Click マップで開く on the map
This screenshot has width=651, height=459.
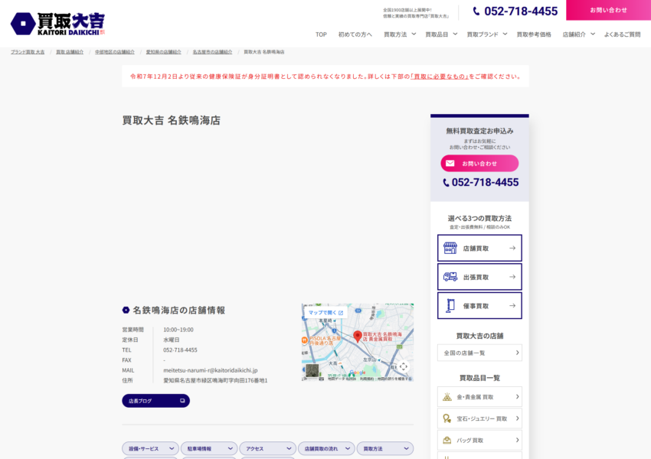pyautogui.click(x=325, y=313)
